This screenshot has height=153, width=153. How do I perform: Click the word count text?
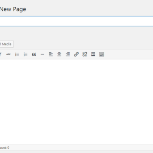click(x=5, y=147)
